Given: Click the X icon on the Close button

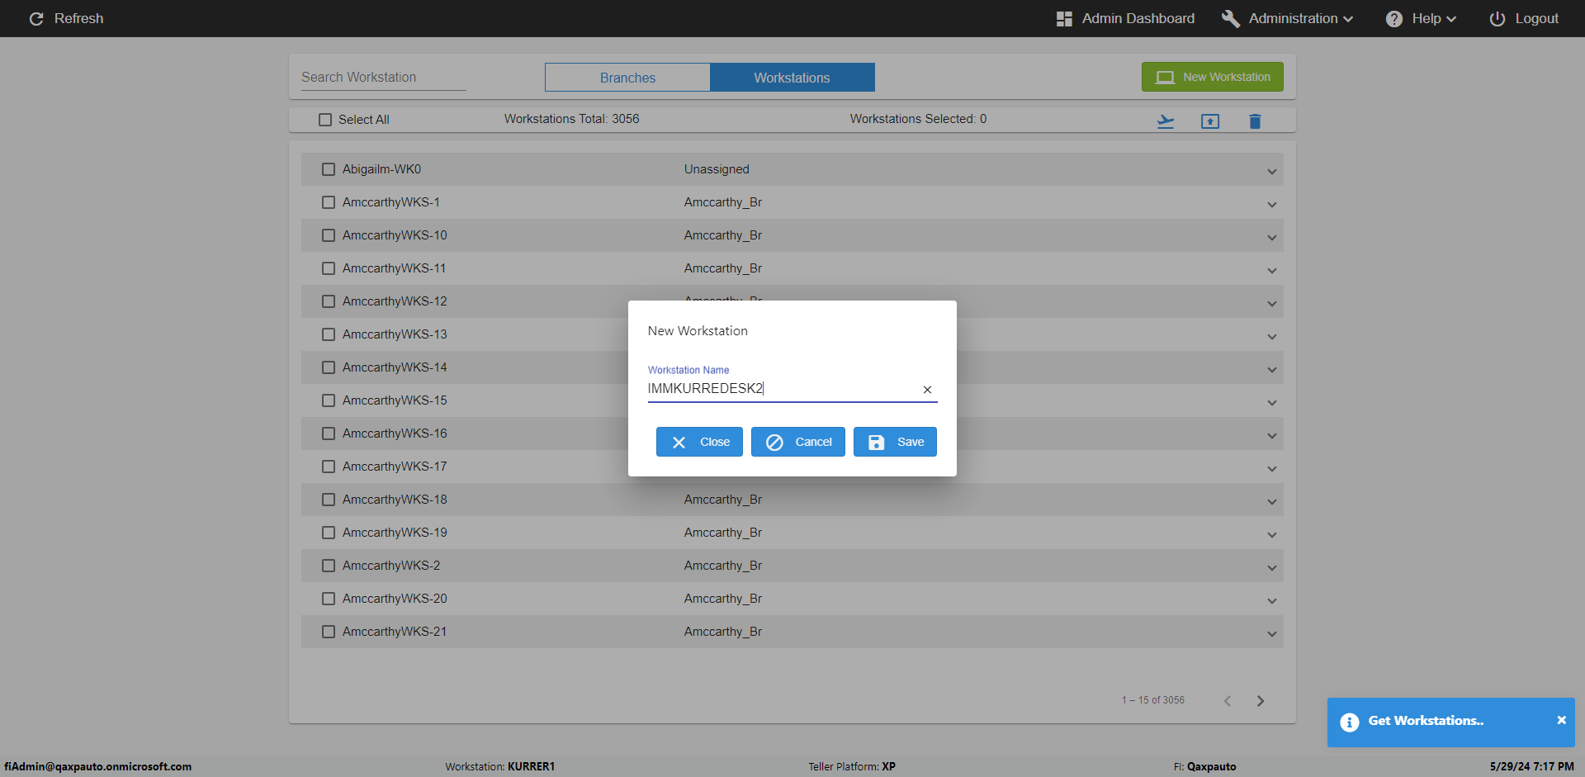Looking at the screenshot, I should [679, 443].
